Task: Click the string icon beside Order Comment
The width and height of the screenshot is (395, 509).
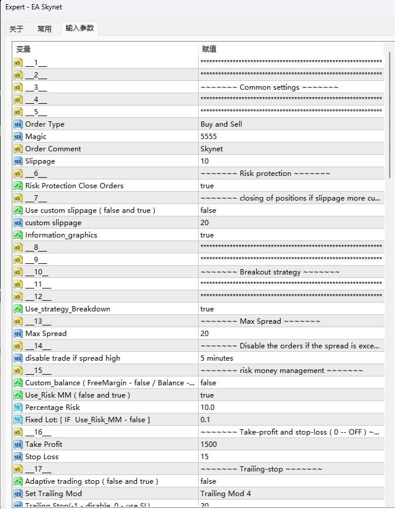Action: point(18,149)
